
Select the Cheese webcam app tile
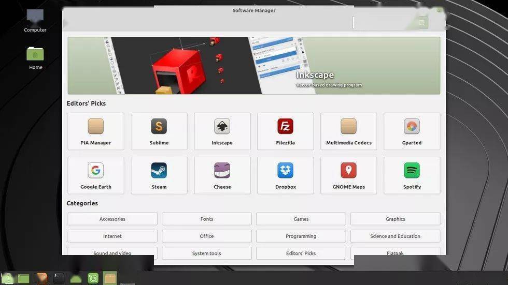[222, 175]
